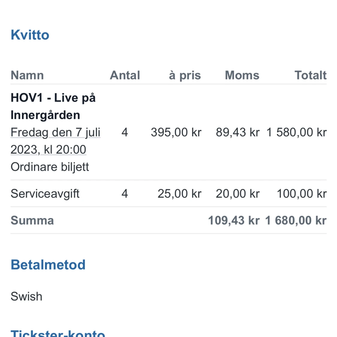The height and width of the screenshot is (337, 337).
Task: Select the 1 680,00 kr grand total
Action: click(296, 220)
